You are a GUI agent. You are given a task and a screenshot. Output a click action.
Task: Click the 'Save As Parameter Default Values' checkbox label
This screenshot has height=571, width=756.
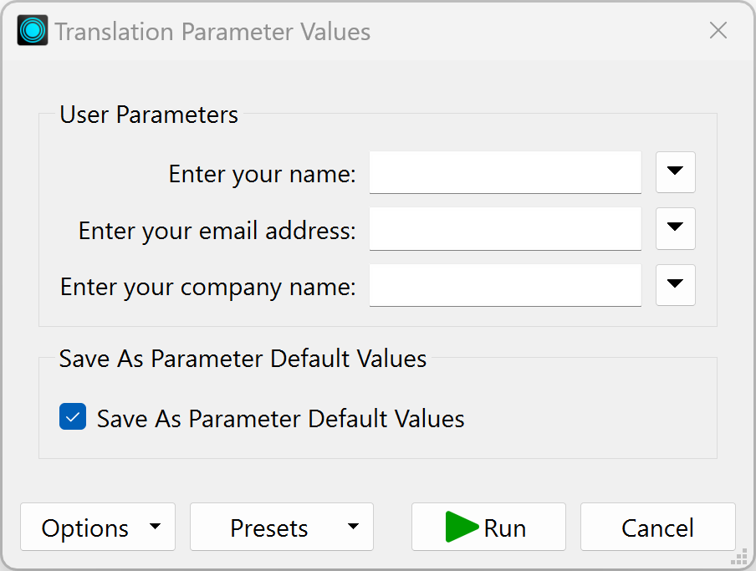tap(280, 418)
